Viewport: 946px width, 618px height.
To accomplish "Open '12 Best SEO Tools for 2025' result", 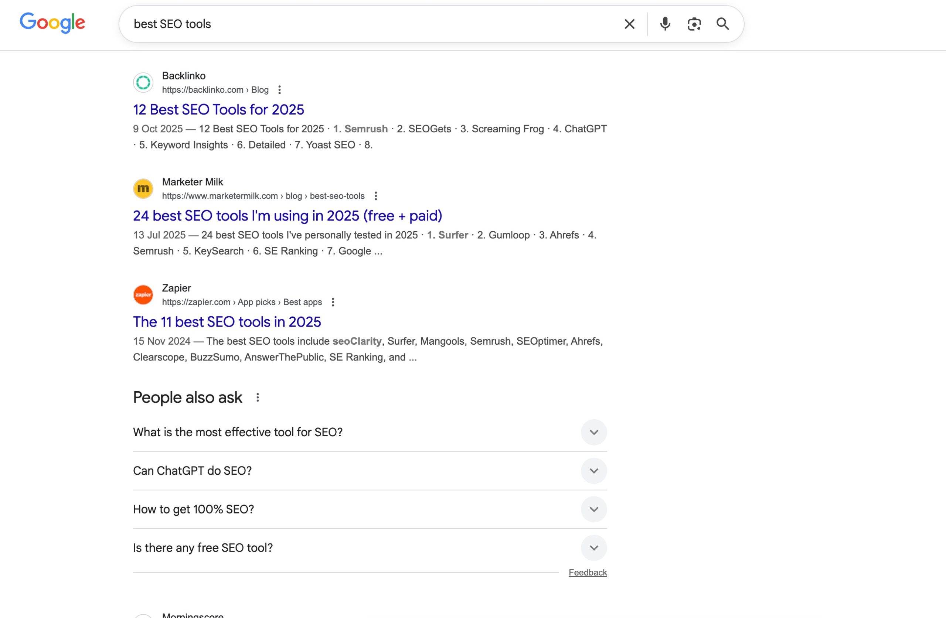I will click(x=219, y=109).
